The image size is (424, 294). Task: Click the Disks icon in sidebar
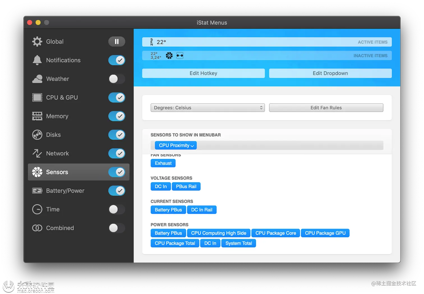[37, 135]
